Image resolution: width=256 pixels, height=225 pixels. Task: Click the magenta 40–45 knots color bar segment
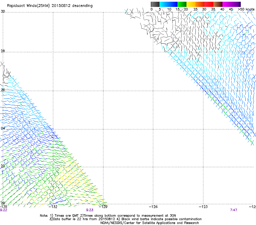point(227,4)
